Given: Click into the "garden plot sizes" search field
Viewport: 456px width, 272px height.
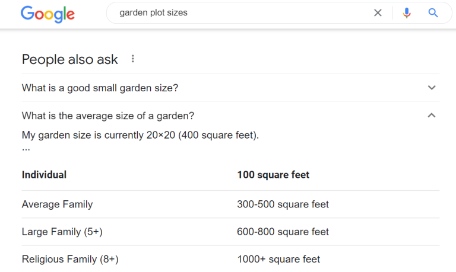Looking at the screenshot, I should [x=237, y=13].
